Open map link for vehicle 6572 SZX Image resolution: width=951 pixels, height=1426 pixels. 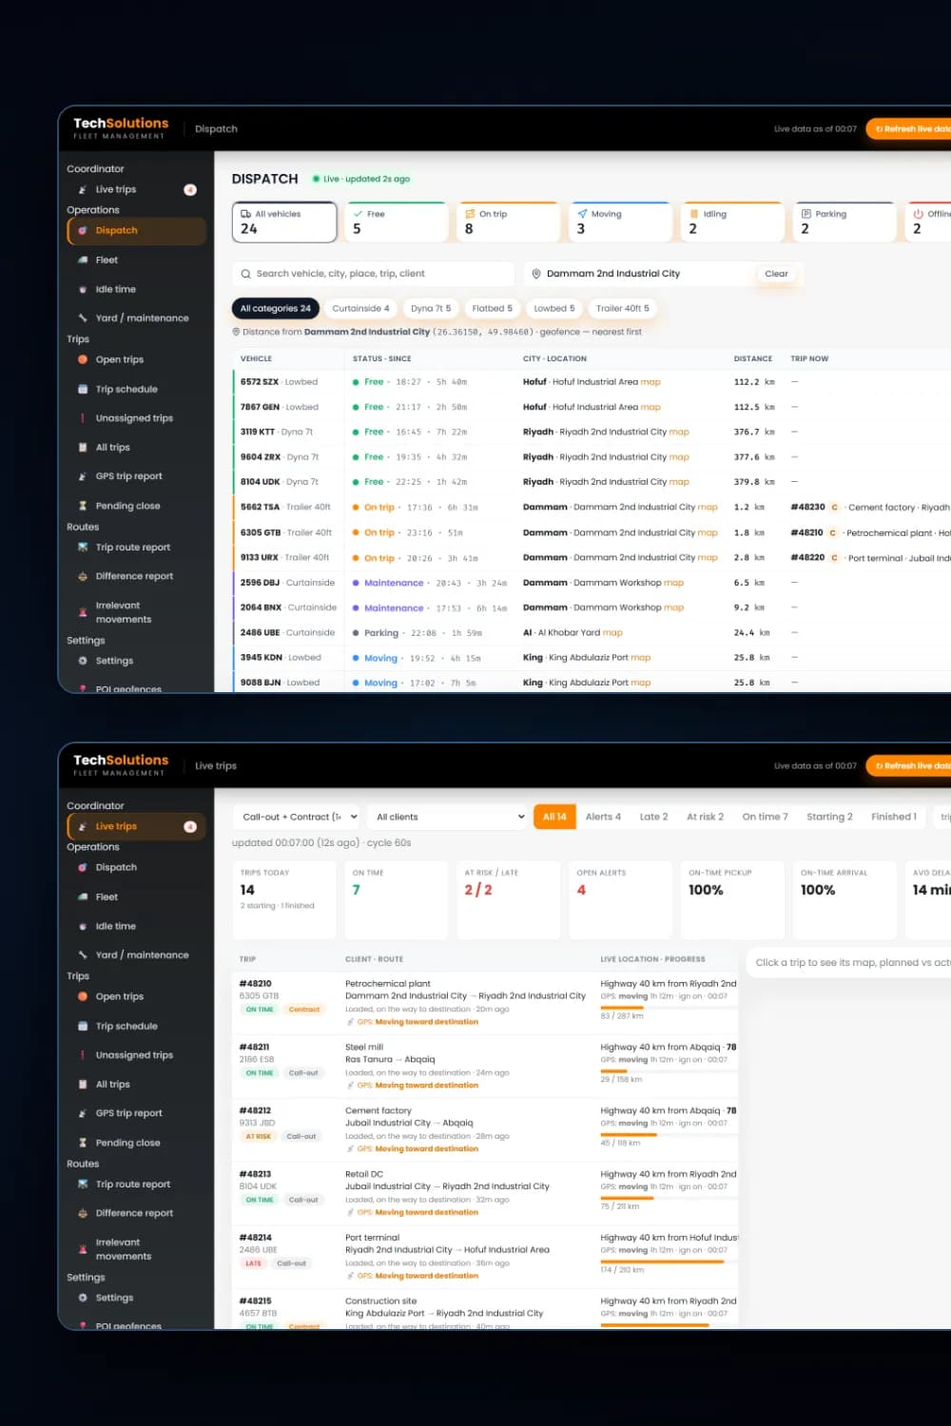click(650, 382)
